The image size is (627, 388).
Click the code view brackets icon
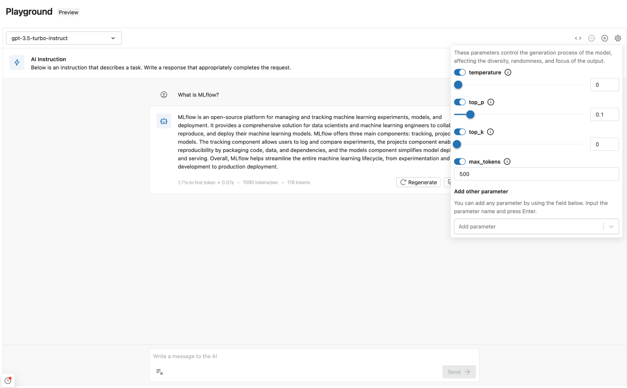(578, 38)
